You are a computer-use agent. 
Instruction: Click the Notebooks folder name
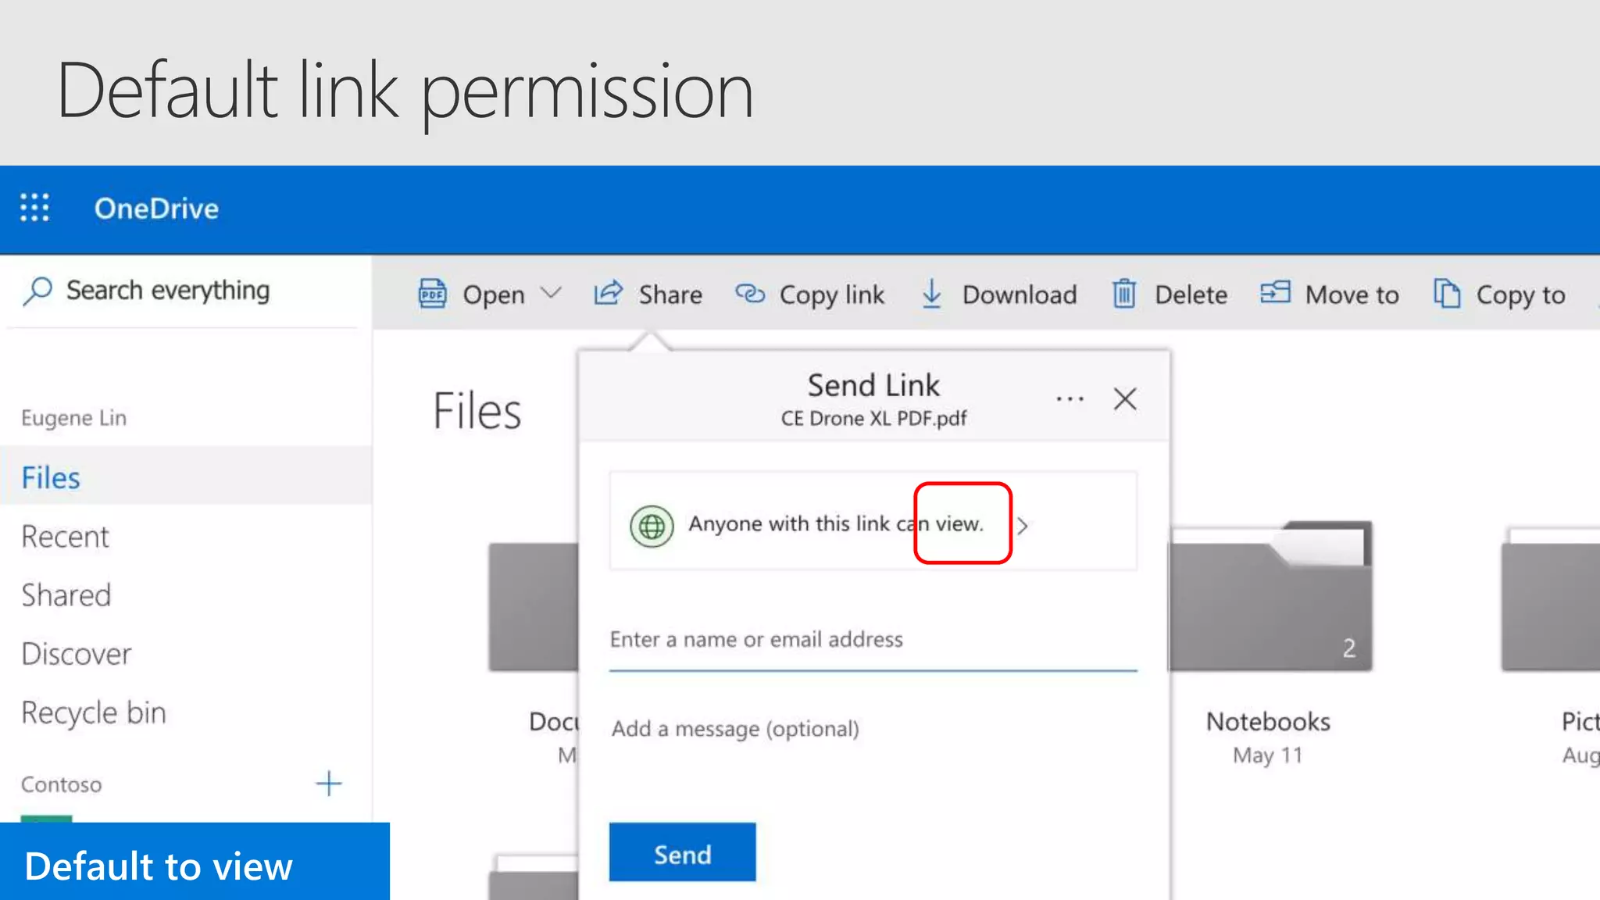point(1268,721)
